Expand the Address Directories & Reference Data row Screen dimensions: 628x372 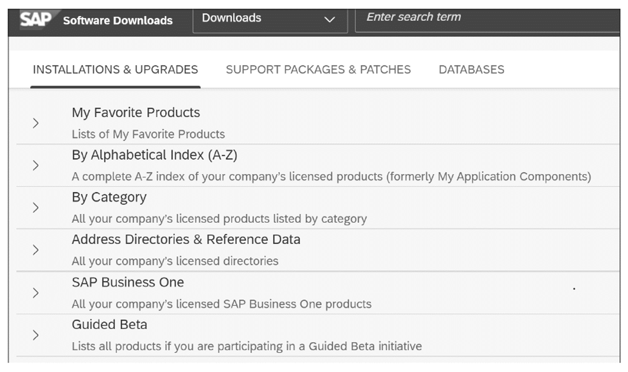35,250
